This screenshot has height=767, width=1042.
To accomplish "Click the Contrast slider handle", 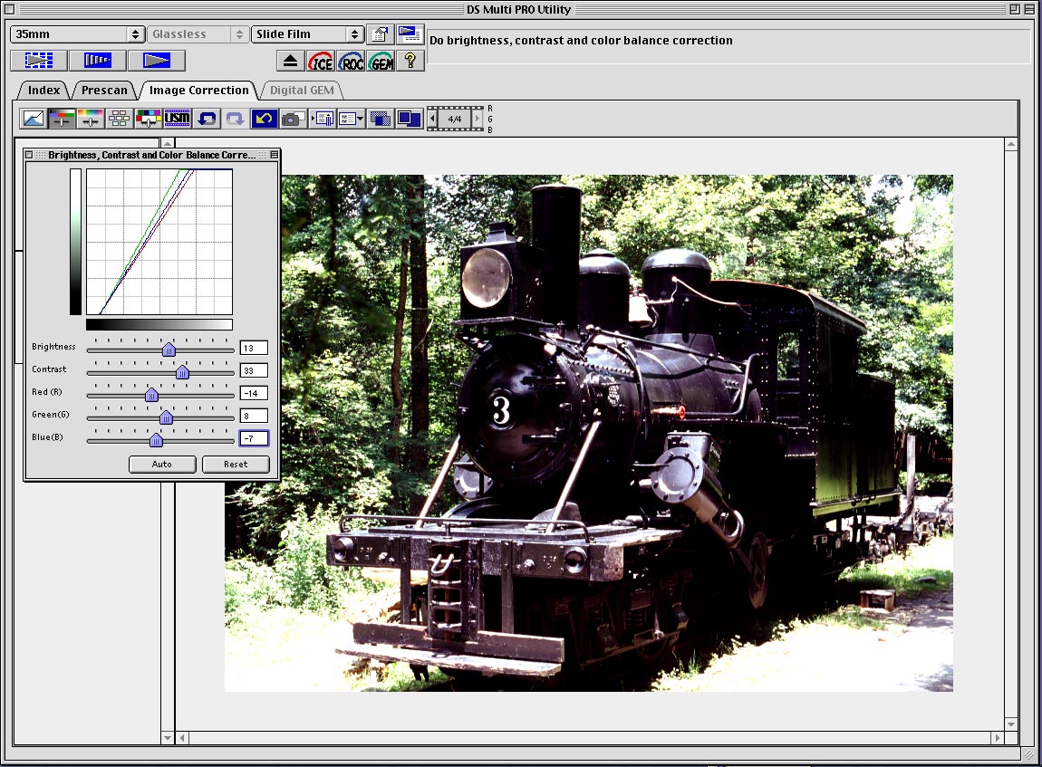I will tap(182, 371).
